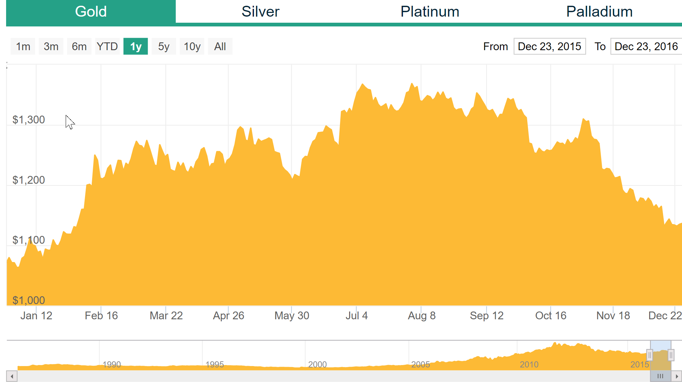Select the Palladium tab
Image resolution: width=682 pixels, height=382 pixels.
tap(599, 12)
